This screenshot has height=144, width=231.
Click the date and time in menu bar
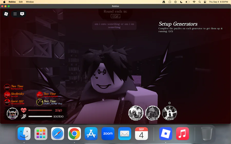tap(218, 2)
